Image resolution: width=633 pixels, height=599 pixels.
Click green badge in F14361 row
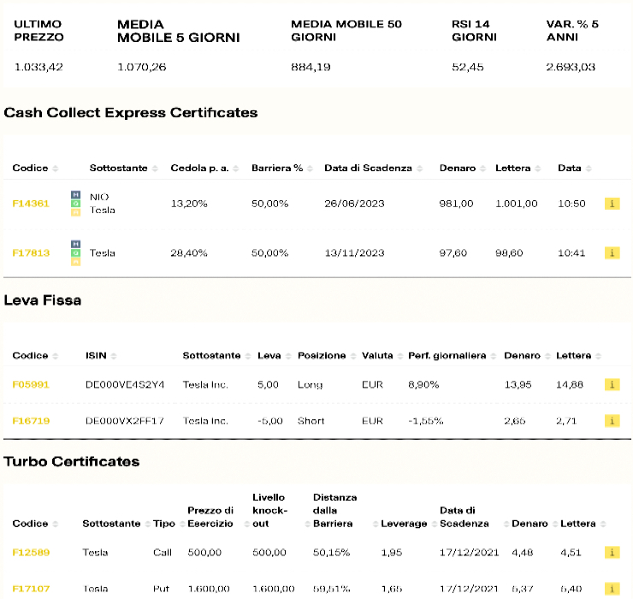tap(75, 204)
